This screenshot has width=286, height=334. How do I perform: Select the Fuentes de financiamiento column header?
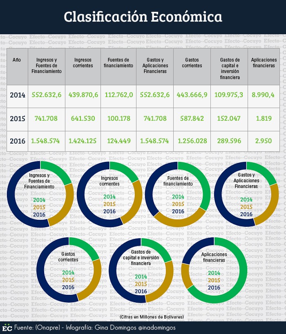coord(118,63)
